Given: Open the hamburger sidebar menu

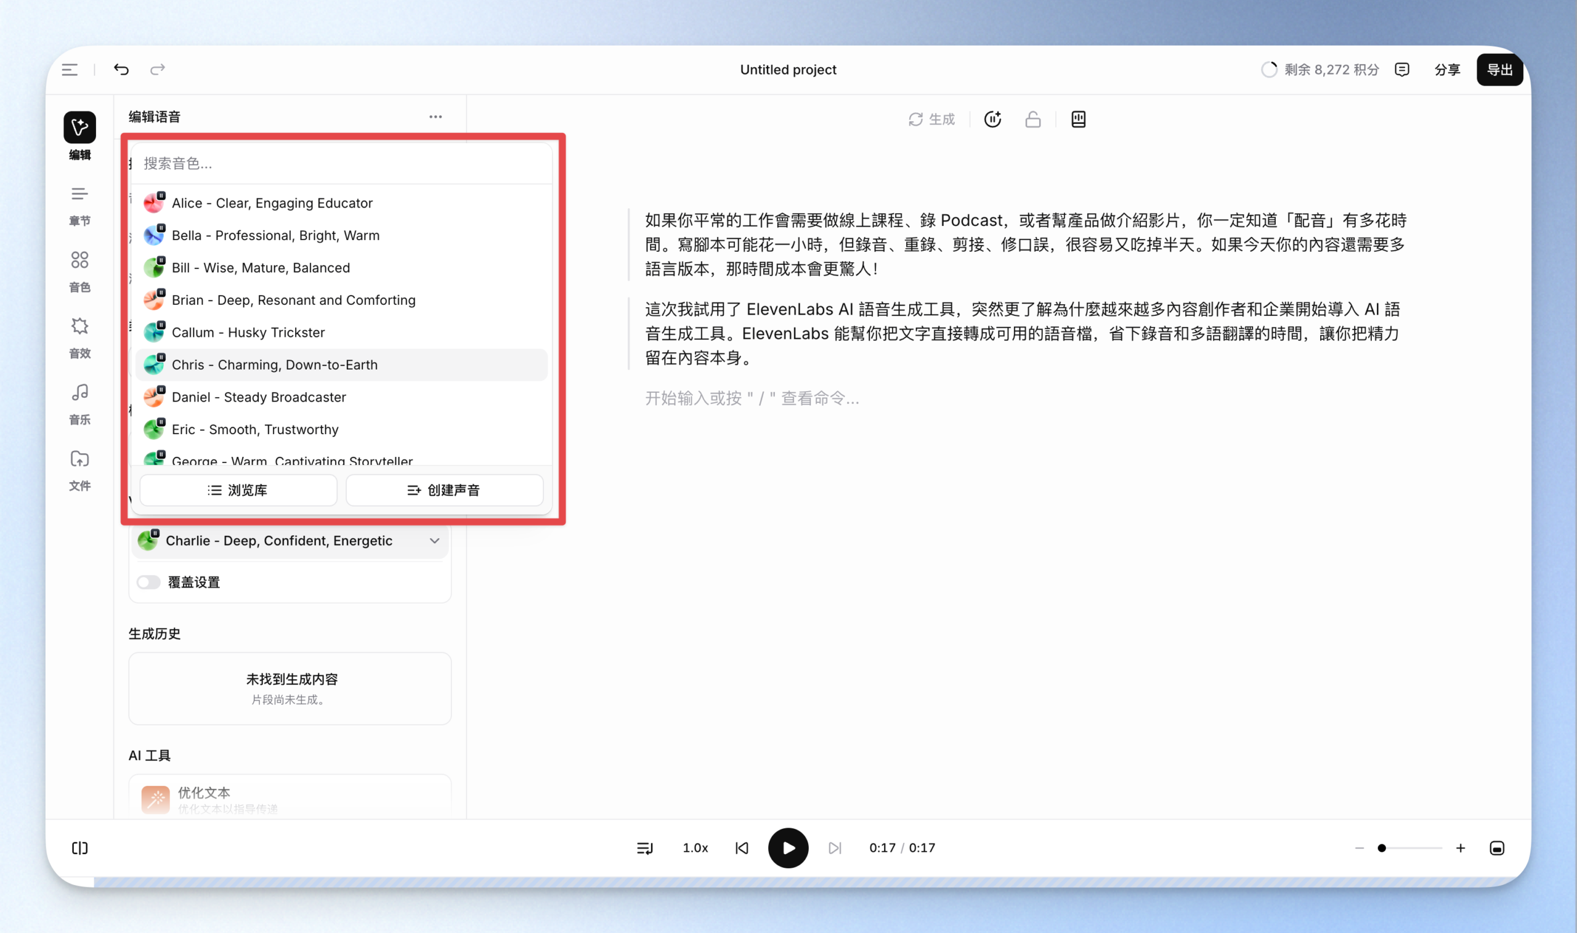Looking at the screenshot, I should click(70, 70).
